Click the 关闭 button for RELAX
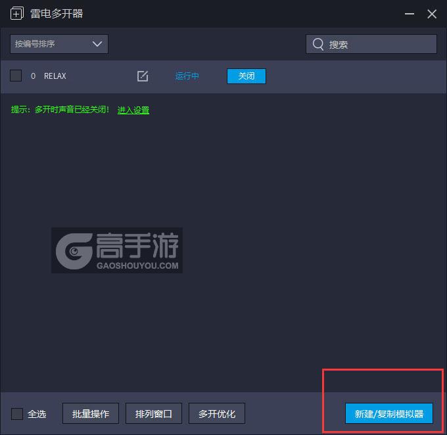This screenshot has width=447, height=435. 247,76
